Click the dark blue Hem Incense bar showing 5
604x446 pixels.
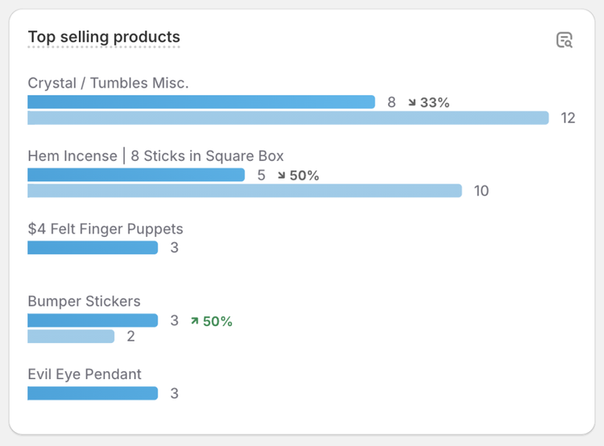(136, 175)
